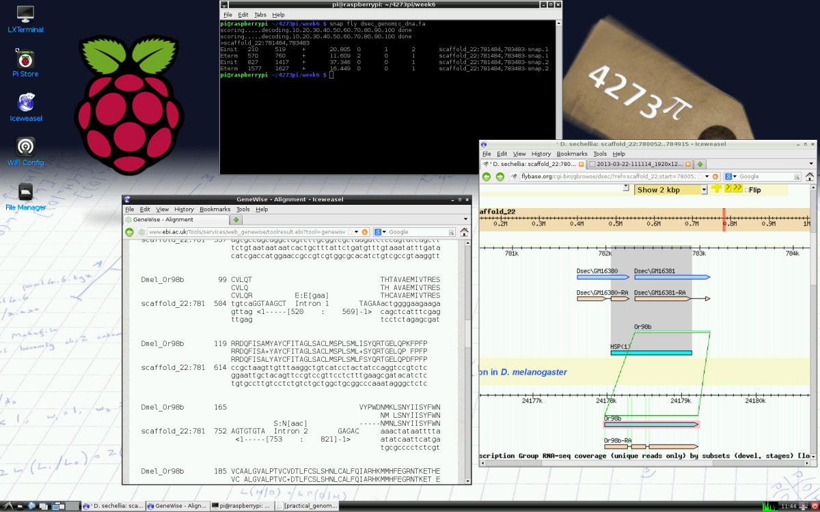Open tab list arrow in FlyBase window
This screenshot has height=512, width=820.
coord(810,165)
